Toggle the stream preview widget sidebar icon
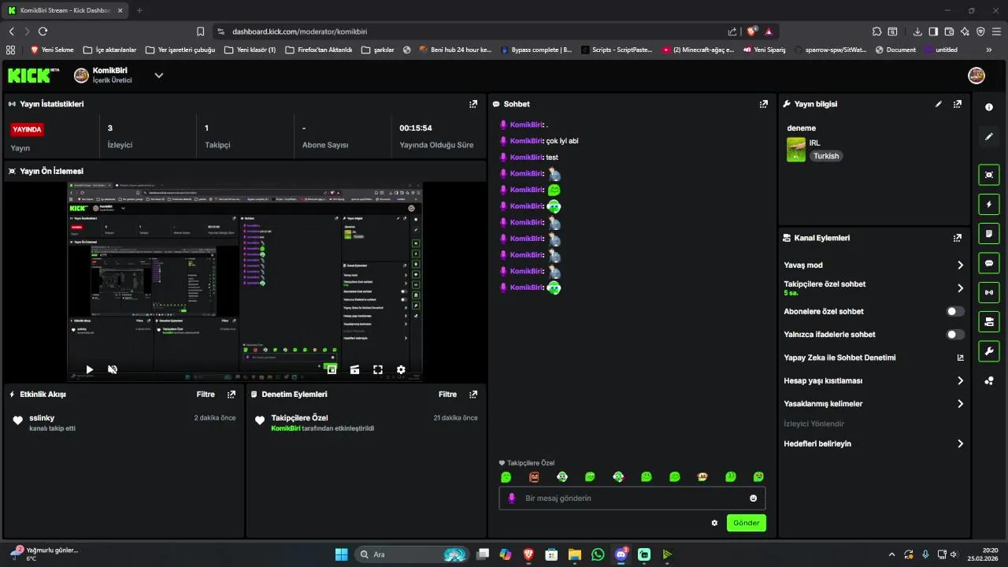The image size is (1008, 567). [x=989, y=175]
